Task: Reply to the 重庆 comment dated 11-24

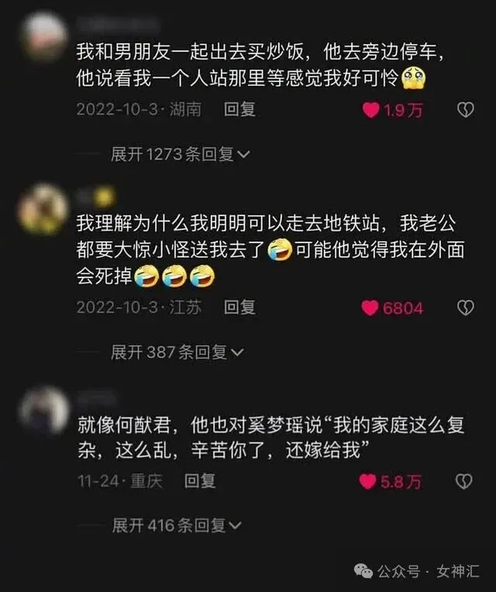Action: (x=200, y=481)
